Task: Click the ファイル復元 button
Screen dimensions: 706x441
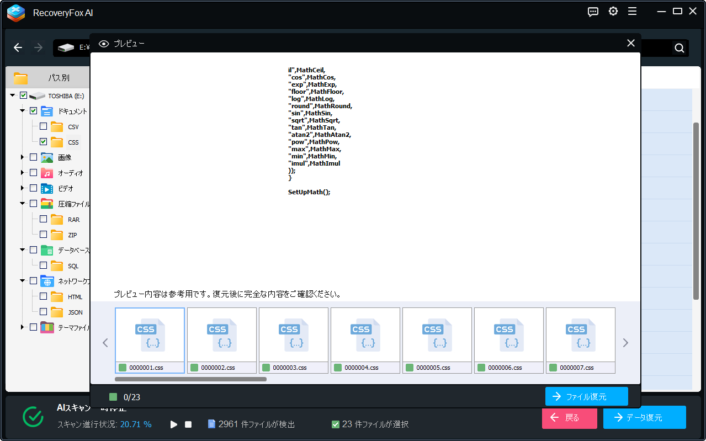Action: point(586,396)
